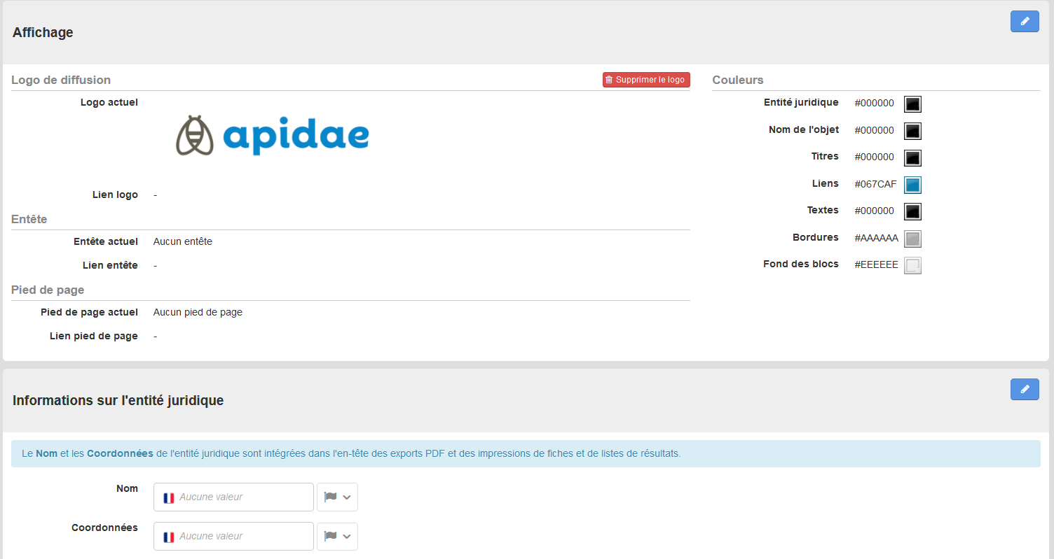Click the Titres color swatch
The width and height of the screenshot is (1054, 559).
(912, 158)
